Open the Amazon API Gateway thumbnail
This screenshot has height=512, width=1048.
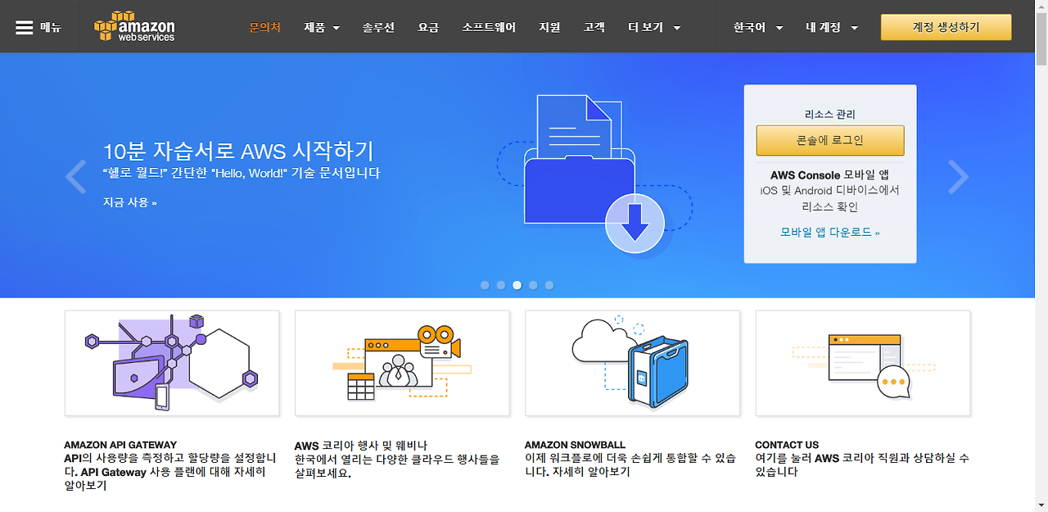pyautogui.click(x=172, y=363)
